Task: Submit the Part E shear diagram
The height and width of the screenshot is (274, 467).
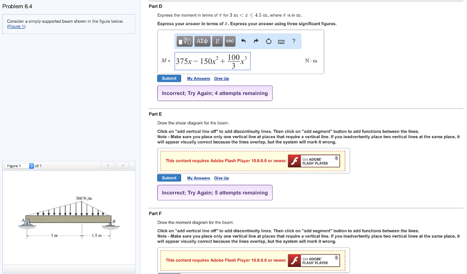Action: (x=169, y=178)
